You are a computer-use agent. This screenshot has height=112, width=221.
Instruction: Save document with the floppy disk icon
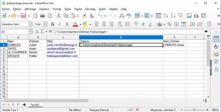coord(24,16)
